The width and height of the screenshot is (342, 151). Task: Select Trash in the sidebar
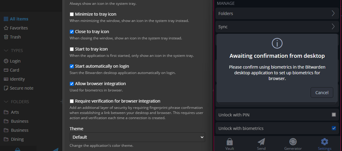coord(15,37)
